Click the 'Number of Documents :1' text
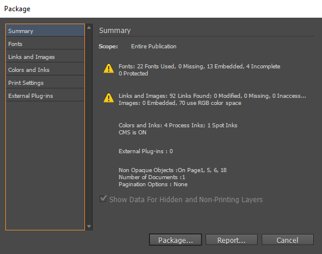The width and height of the screenshot is (322, 254). click(x=152, y=177)
